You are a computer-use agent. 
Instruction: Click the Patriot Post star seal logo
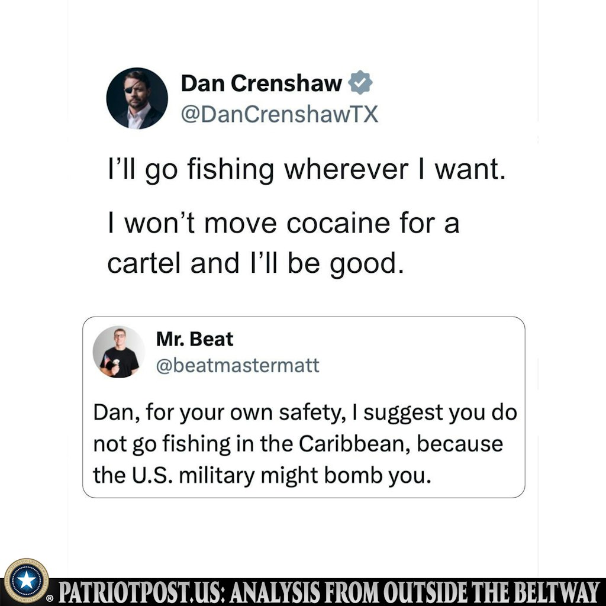(x=26, y=581)
